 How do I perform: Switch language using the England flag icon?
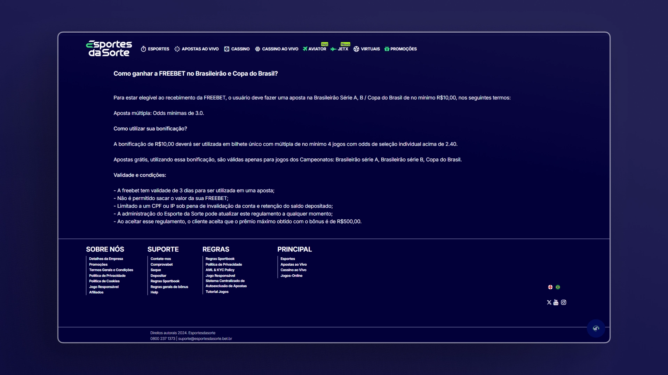(550, 287)
